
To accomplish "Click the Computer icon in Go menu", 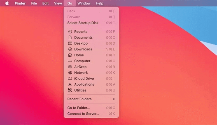I will tap(70, 61).
